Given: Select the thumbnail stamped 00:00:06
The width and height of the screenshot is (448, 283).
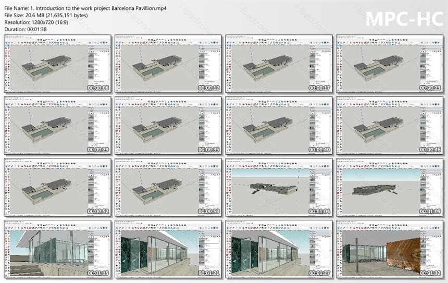Looking at the screenshot, I should pyautogui.click(x=58, y=64).
